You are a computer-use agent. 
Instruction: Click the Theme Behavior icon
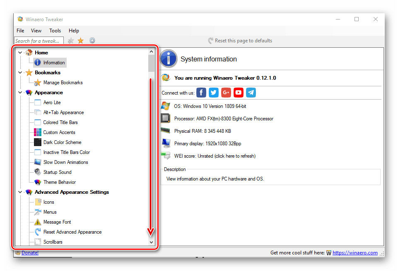click(x=38, y=182)
